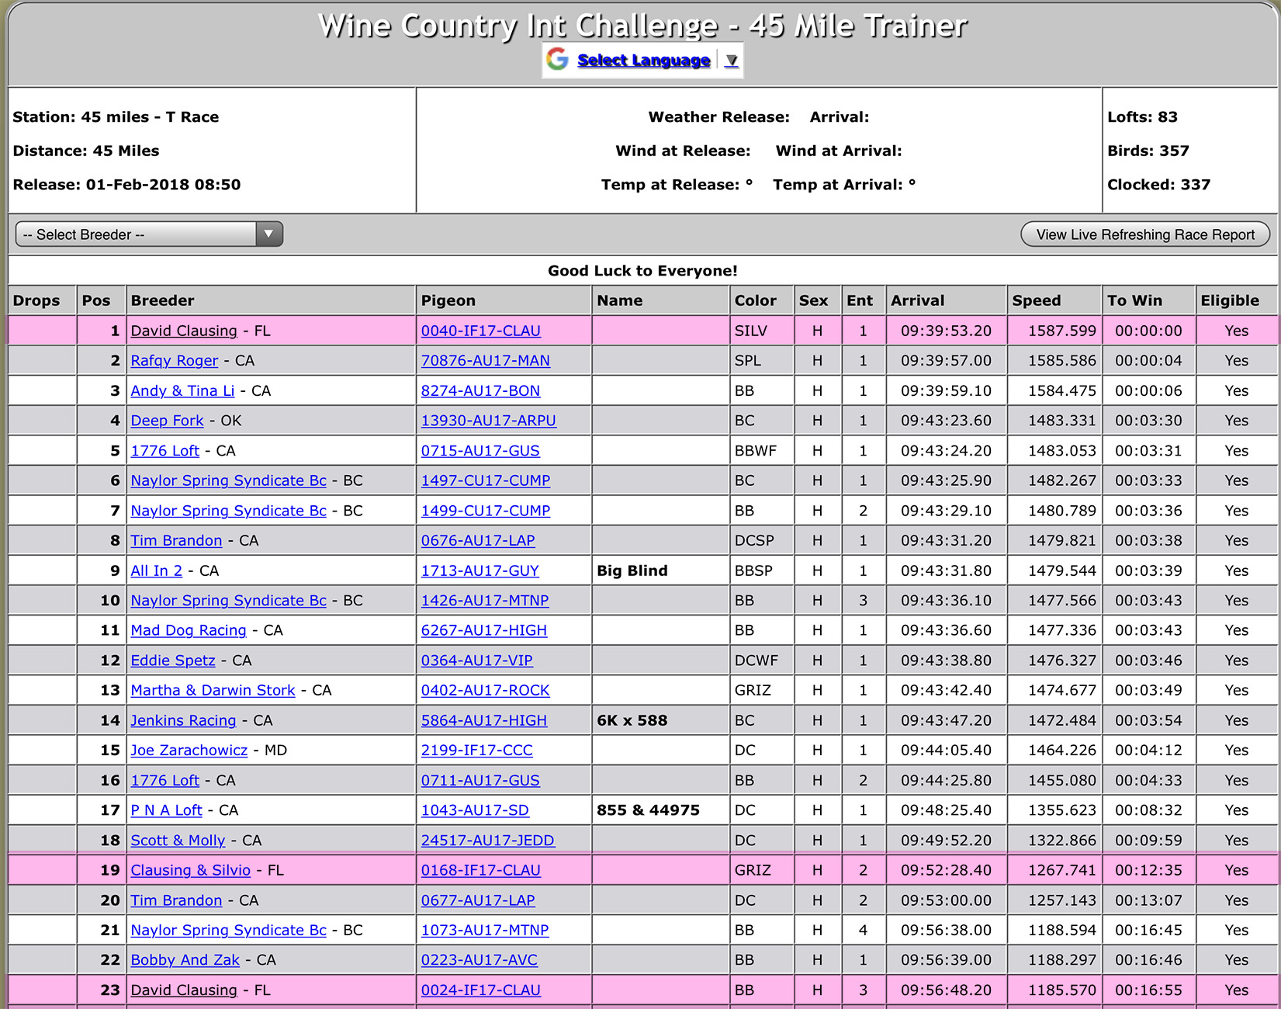Open the Select Language link
1281x1009 pixels.
[x=643, y=61]
